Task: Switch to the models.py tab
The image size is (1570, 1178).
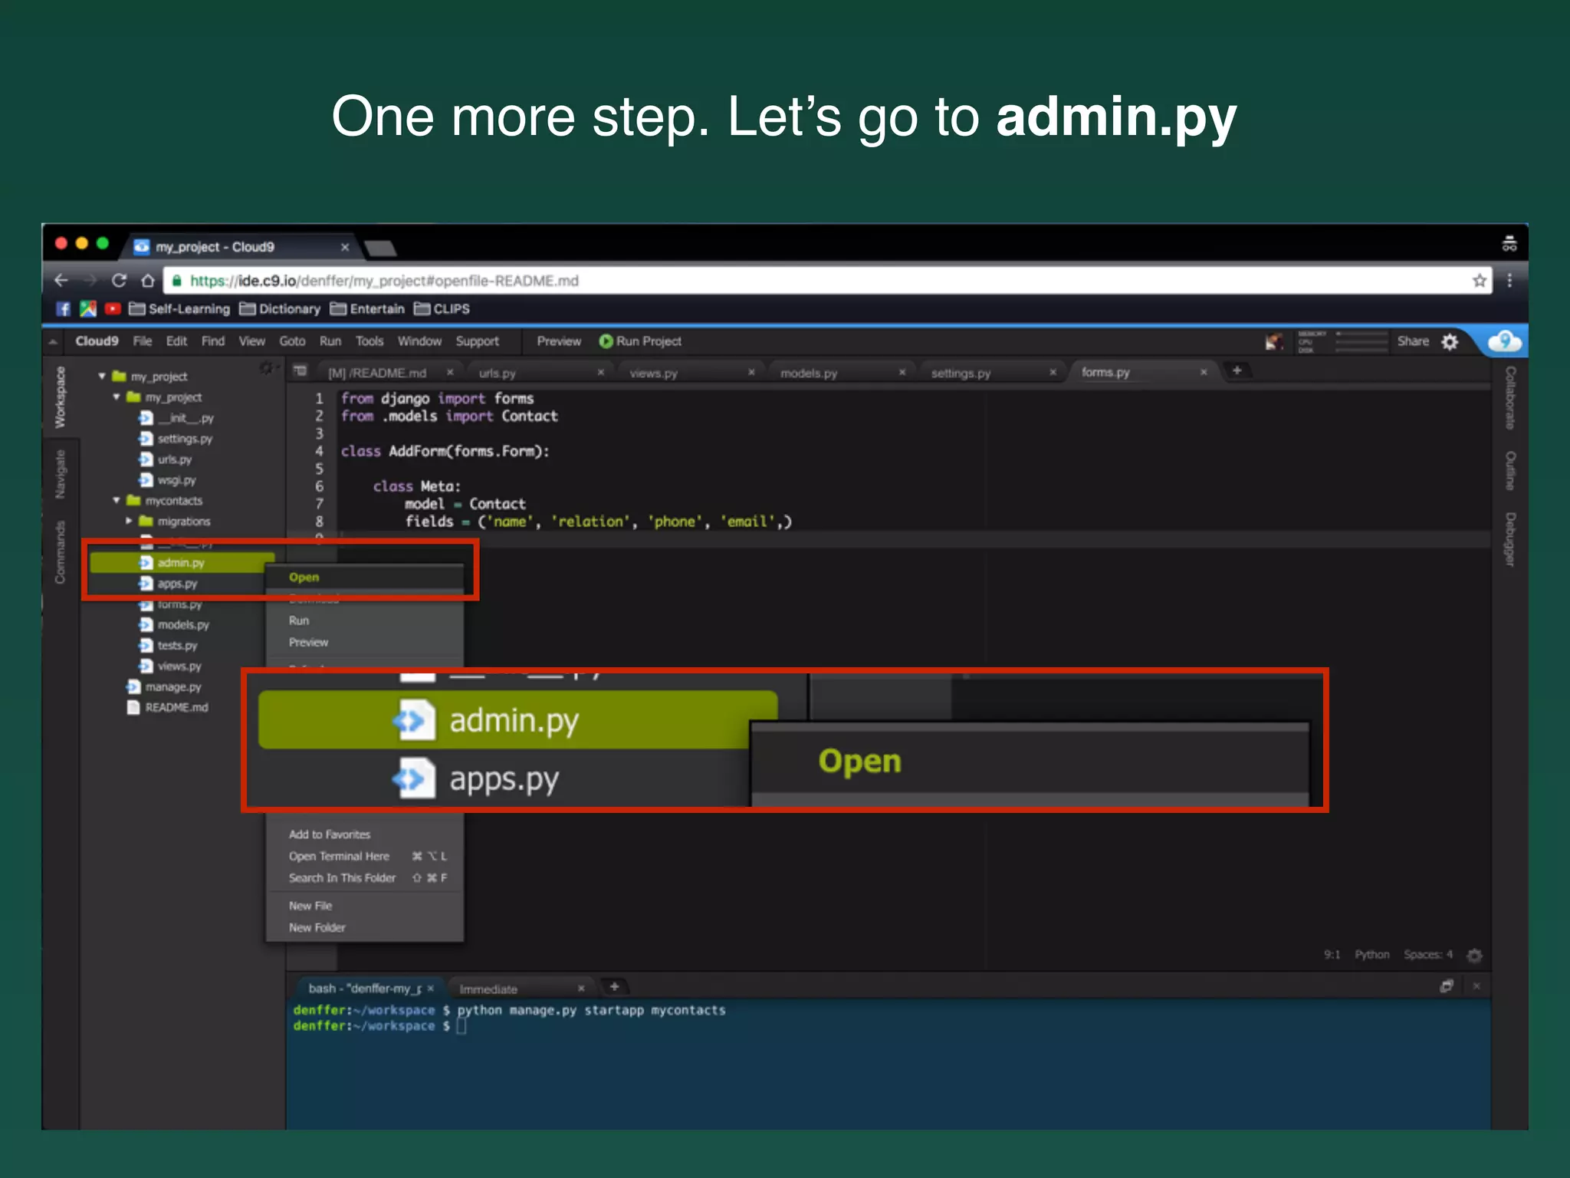Action: click(809, 373)
